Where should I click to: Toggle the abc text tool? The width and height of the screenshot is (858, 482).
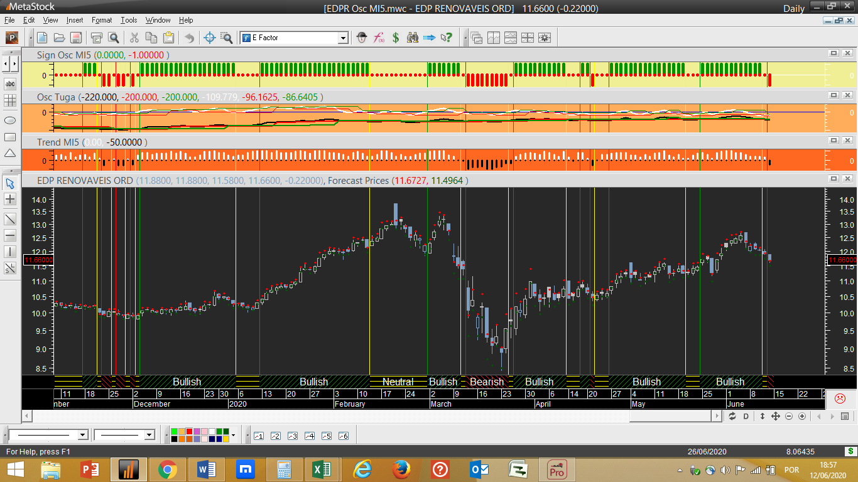10,83
